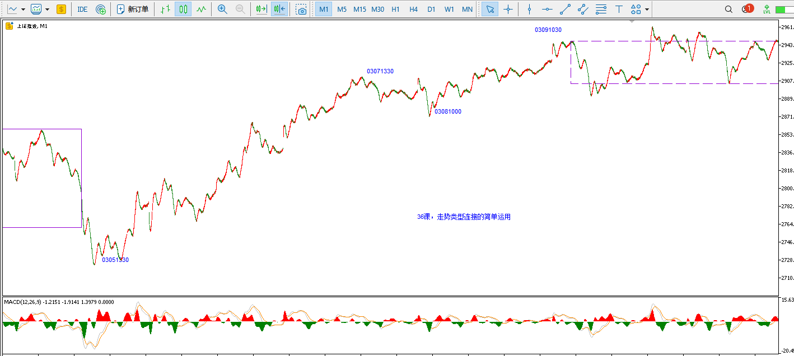Viewport: 794px width, 356px height.
Task: Click the gold dollar sign icon
Action: coord(61,9)
